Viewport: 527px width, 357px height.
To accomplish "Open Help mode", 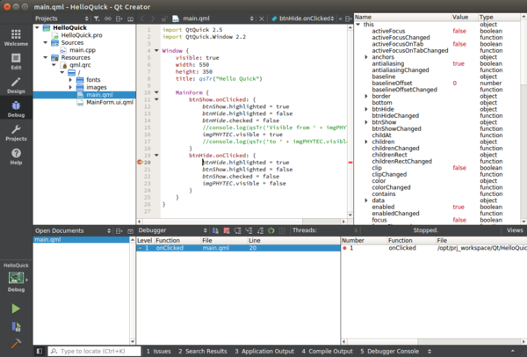I will [16, 157].
